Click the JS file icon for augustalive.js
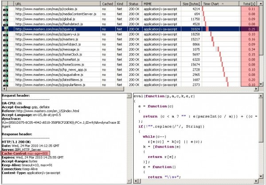Image resolution: width=266 pixels, height=185 pixels. point(6,75)
